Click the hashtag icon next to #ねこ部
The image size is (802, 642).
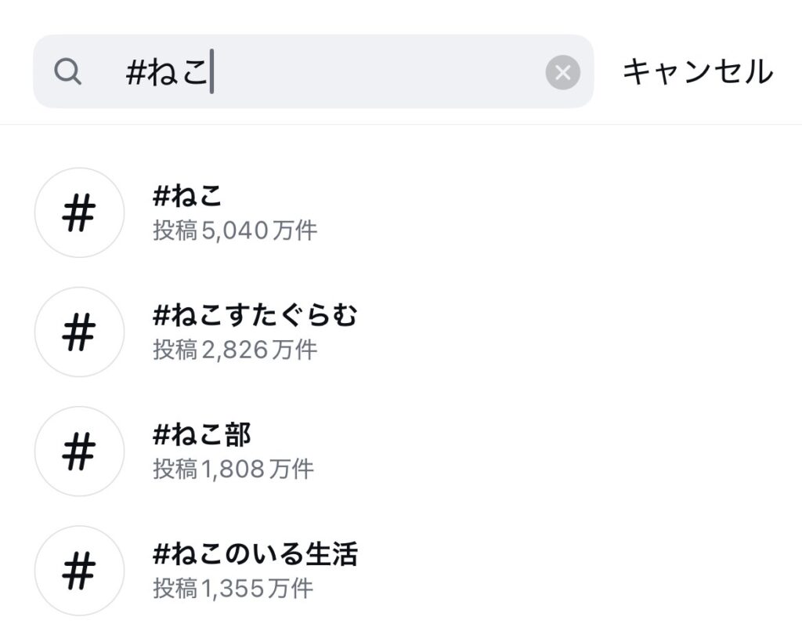tap(78, 451)
